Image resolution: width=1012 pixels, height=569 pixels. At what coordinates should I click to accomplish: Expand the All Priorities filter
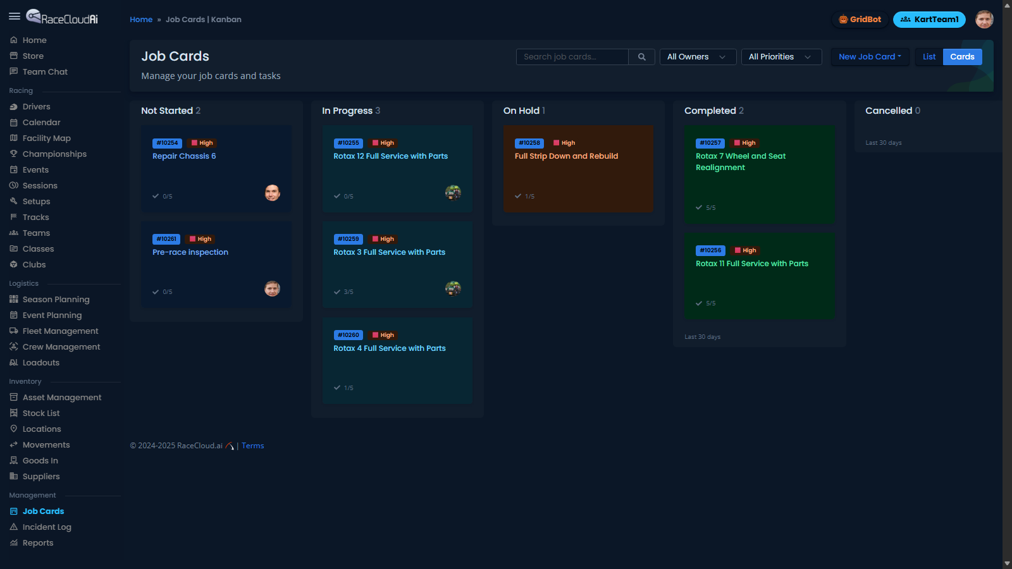[x=781, y=56]
